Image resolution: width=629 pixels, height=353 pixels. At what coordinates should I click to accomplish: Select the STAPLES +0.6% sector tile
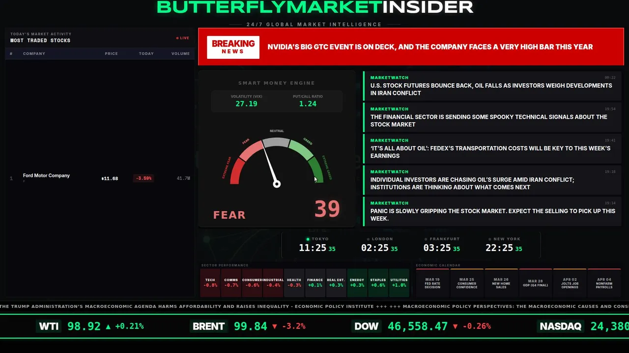[x=378, y=283]
